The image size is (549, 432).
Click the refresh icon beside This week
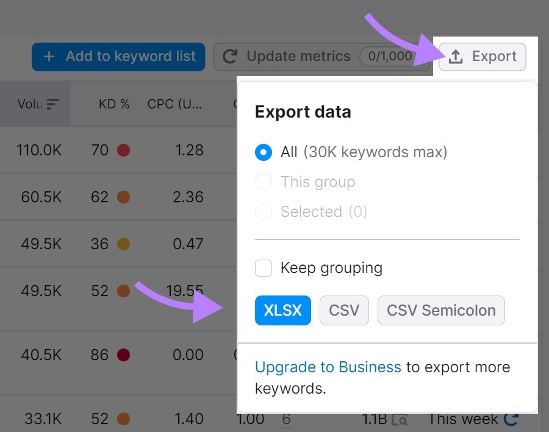(511, 419)
